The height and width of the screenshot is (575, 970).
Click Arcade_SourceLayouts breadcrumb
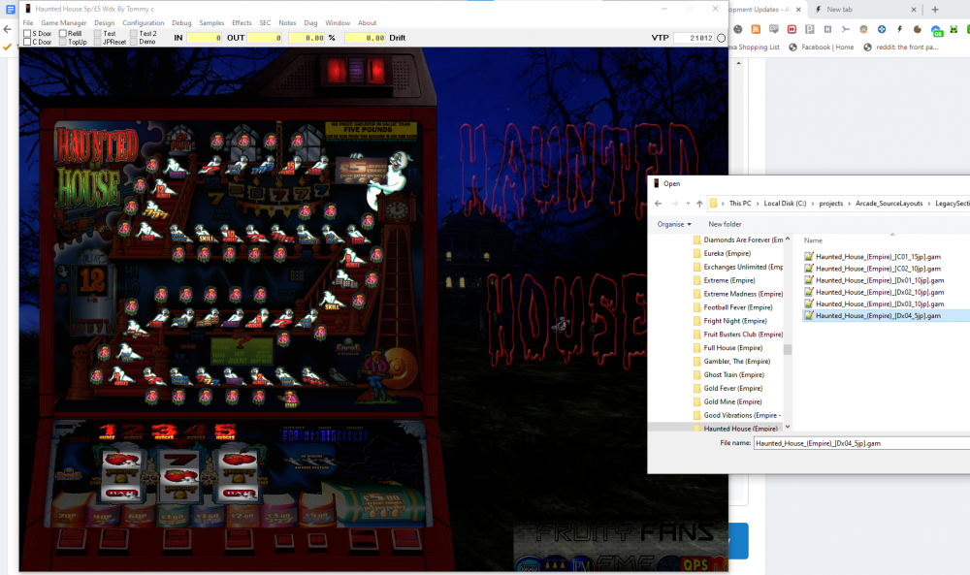coord(889,204)
